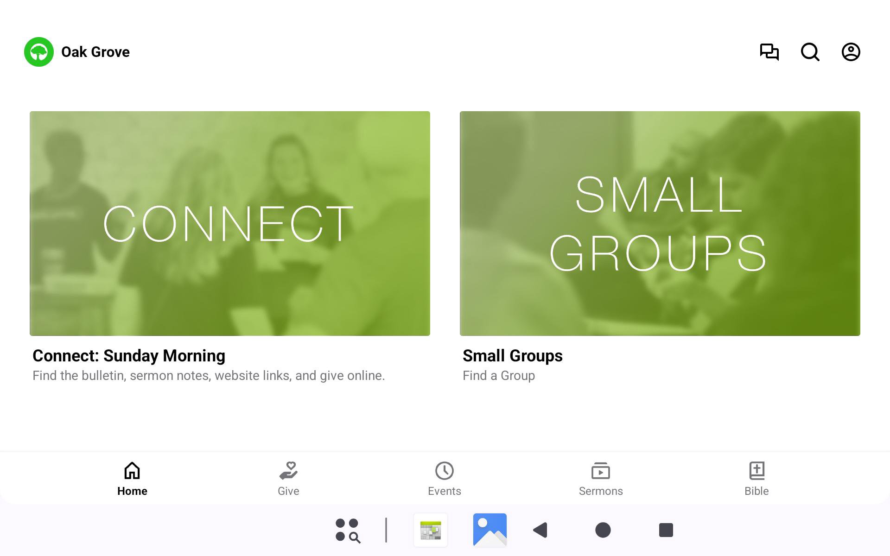Open the CONNECT banner image
890x556 pixels.
(230, 223)
